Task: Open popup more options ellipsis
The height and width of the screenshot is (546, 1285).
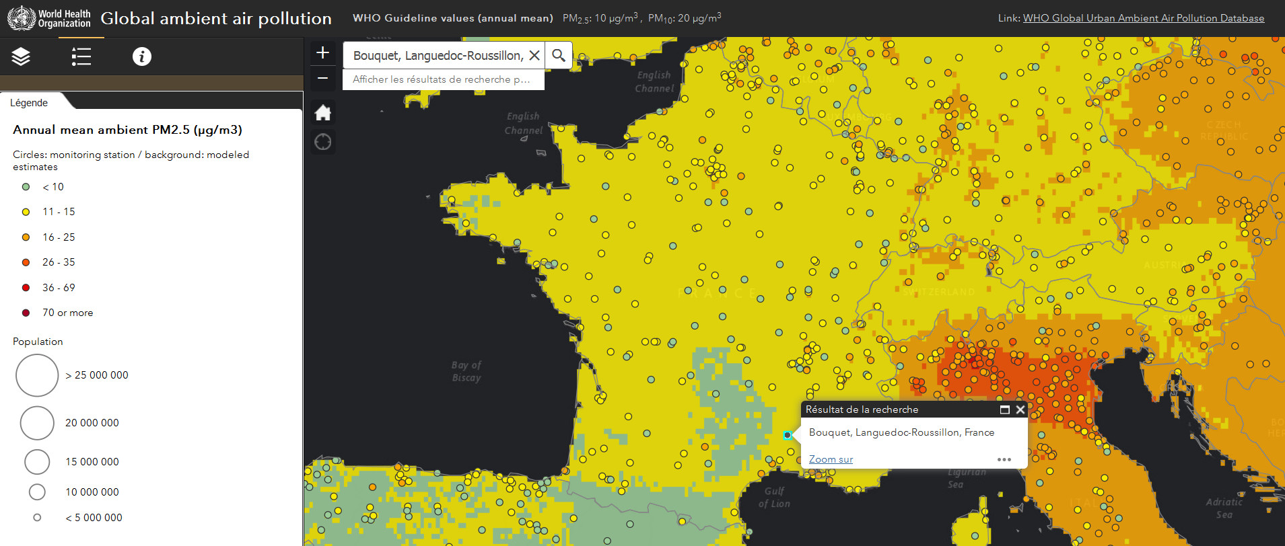Action: [x=1004, y=459]
